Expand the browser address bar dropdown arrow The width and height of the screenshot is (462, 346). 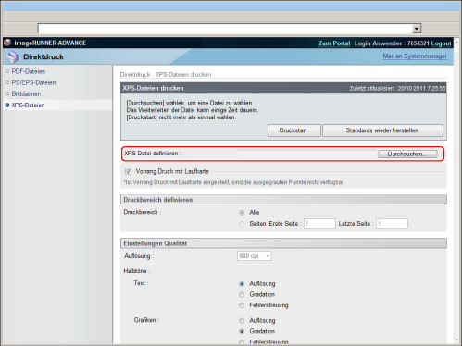tap(417, 29)
